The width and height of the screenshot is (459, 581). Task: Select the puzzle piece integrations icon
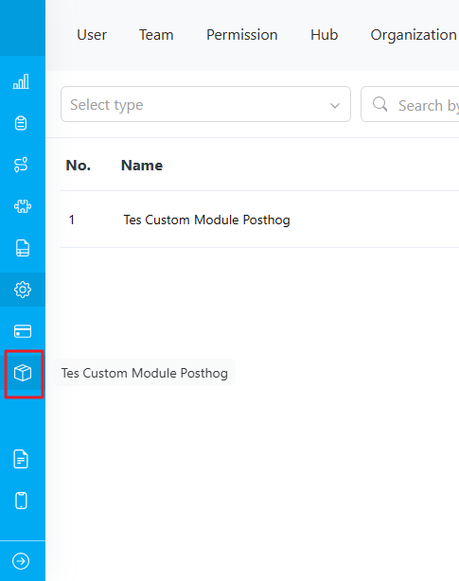(22, 206)
